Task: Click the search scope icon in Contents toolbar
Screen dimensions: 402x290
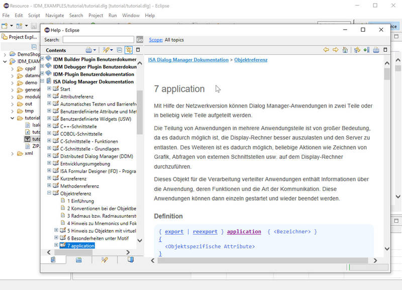Action: 106,50
